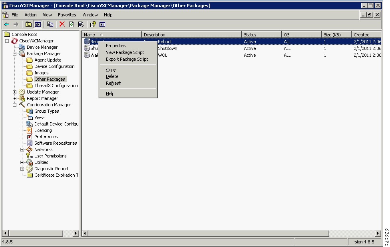
Task: Collapse the Package Manager node
Action: [x=15, y=54]
